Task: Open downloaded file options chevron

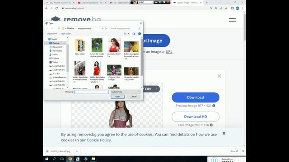Action: coord(77,151)
